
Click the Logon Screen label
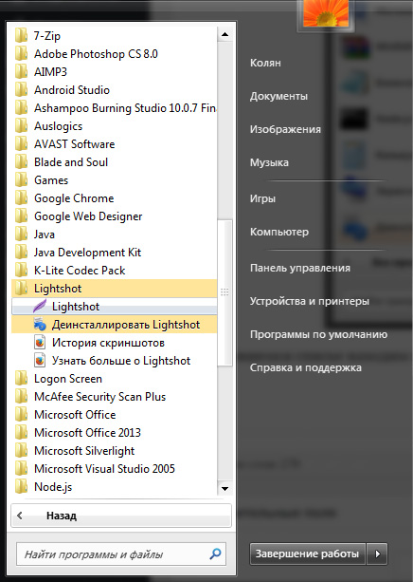click(x=68, y=379)
